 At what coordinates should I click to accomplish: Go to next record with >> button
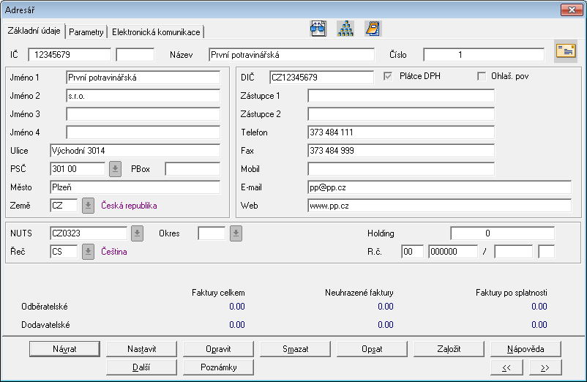point(545,367)
